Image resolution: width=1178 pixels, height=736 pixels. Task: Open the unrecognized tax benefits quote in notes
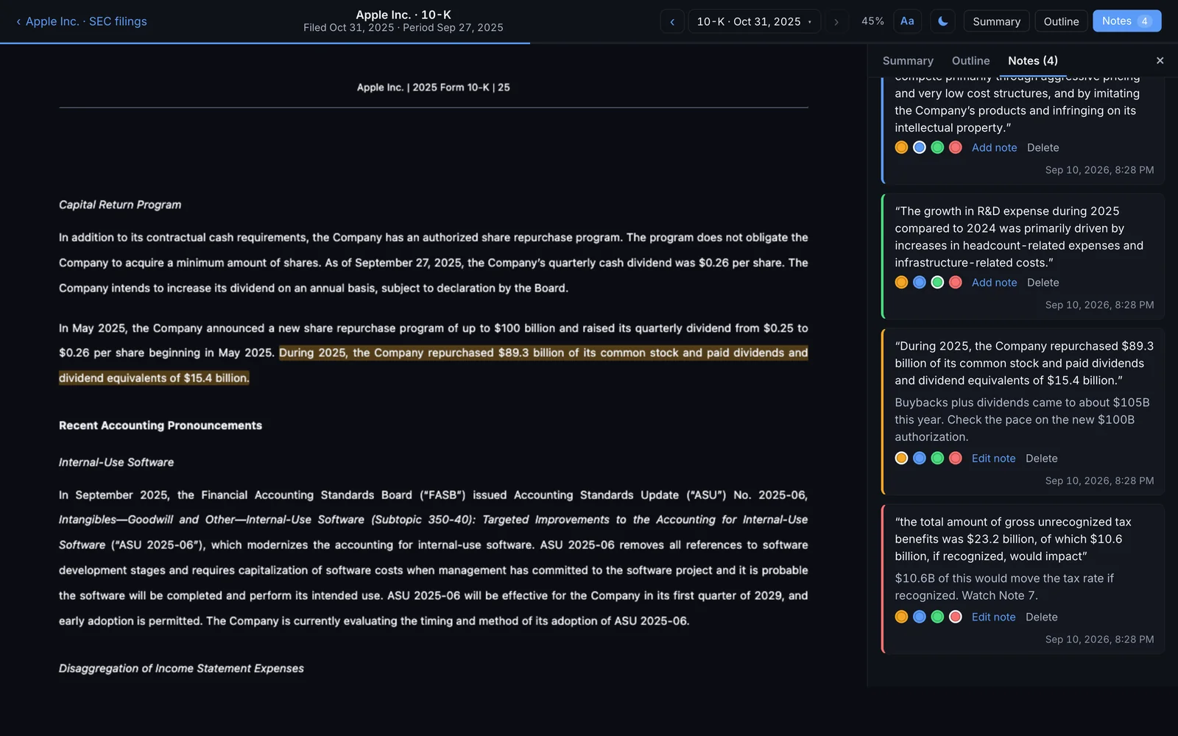click(x=1013, y=539)
